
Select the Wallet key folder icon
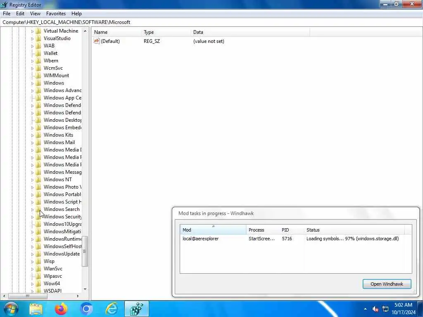coord(38,53)
